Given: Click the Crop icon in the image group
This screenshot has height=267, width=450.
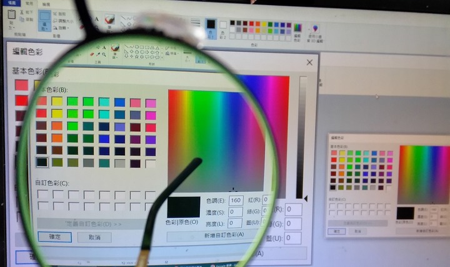Looking at the screenshot, I should (55, 14).
